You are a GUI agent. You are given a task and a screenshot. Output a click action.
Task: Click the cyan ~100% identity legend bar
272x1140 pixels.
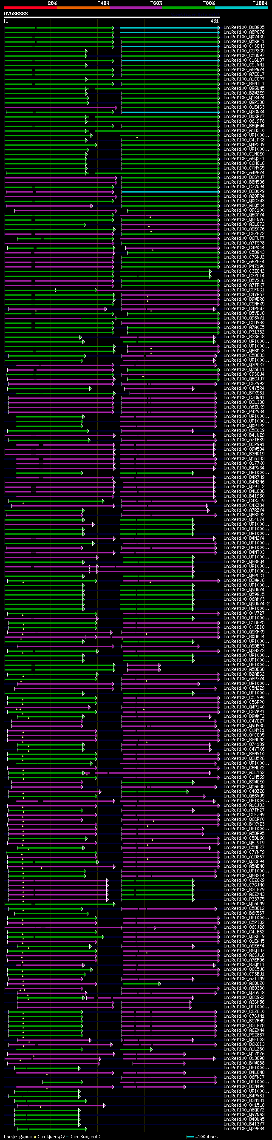(241, 8)
